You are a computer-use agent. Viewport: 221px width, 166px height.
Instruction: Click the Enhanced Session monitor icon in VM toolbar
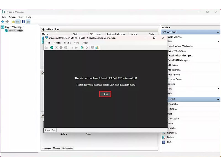93,48
